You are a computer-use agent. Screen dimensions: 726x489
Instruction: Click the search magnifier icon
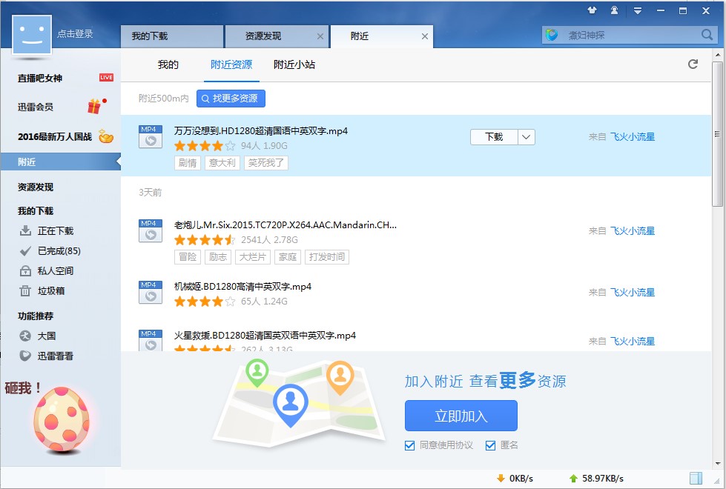707,35
